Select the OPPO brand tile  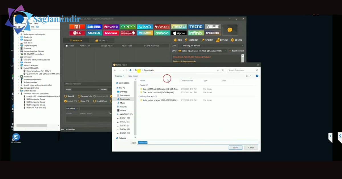click(x=128, y=27)
